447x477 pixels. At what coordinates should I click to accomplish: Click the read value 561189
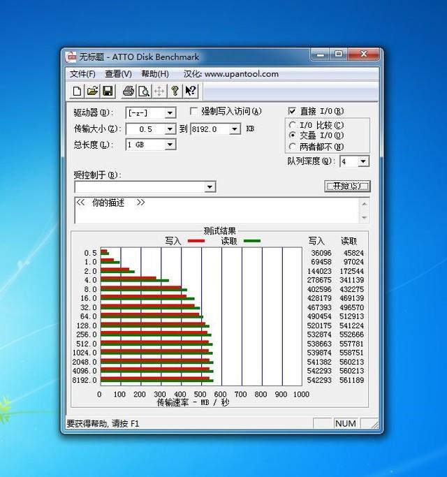click(x=351, y=380)
